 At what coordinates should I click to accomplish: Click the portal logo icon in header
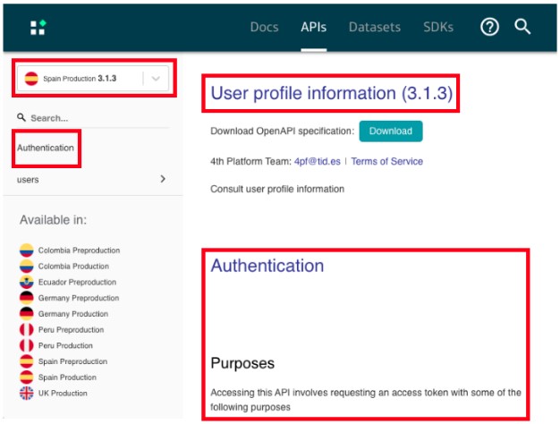tap(38, 27)
